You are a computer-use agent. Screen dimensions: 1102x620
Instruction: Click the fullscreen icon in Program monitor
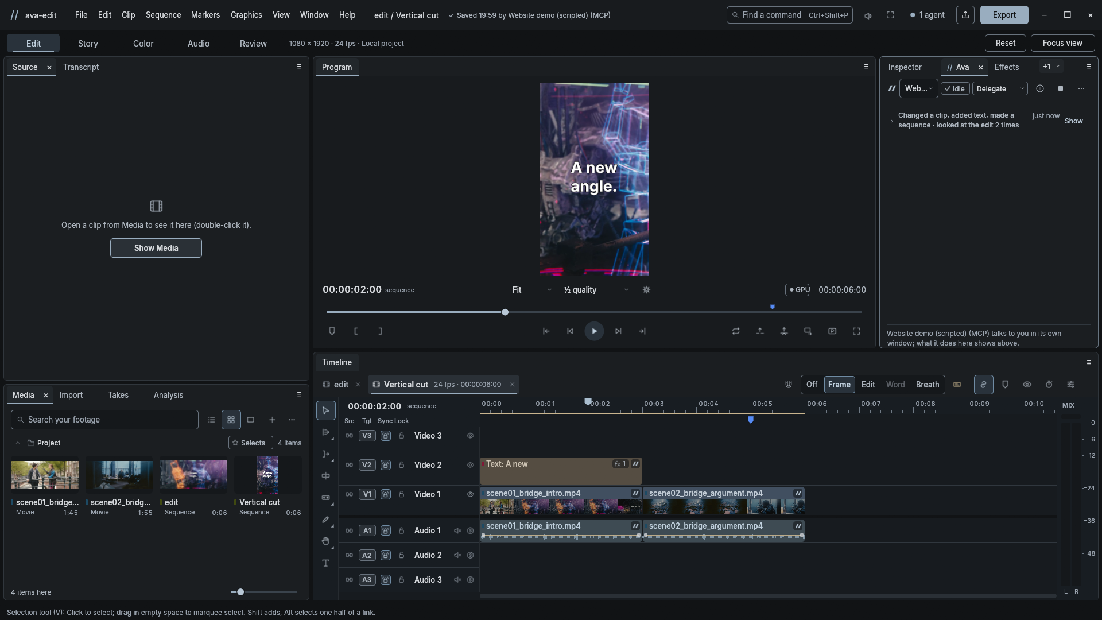point(856,331)
